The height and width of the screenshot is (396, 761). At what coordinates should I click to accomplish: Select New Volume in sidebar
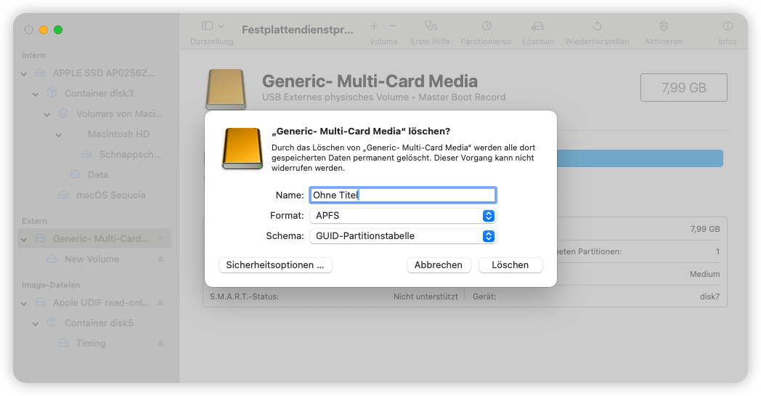91,259
